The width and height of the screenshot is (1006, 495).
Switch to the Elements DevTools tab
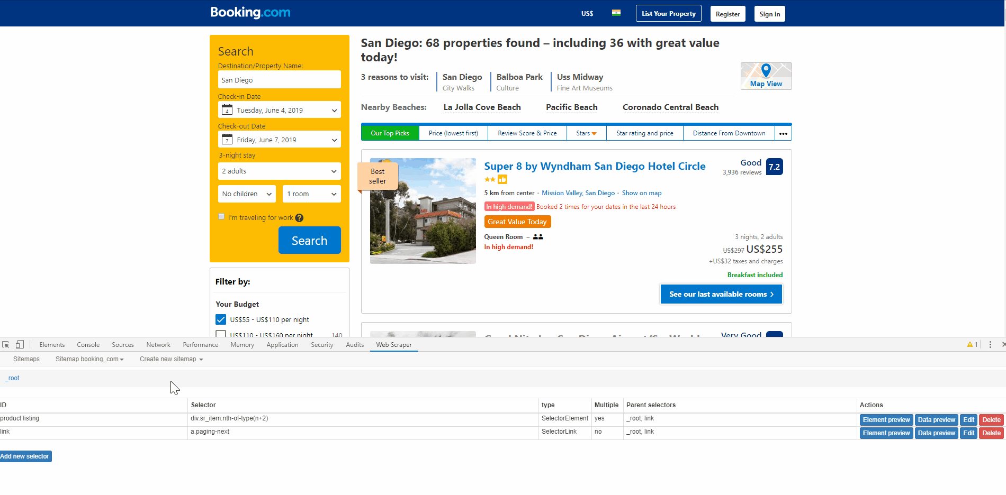coord(52,345)
